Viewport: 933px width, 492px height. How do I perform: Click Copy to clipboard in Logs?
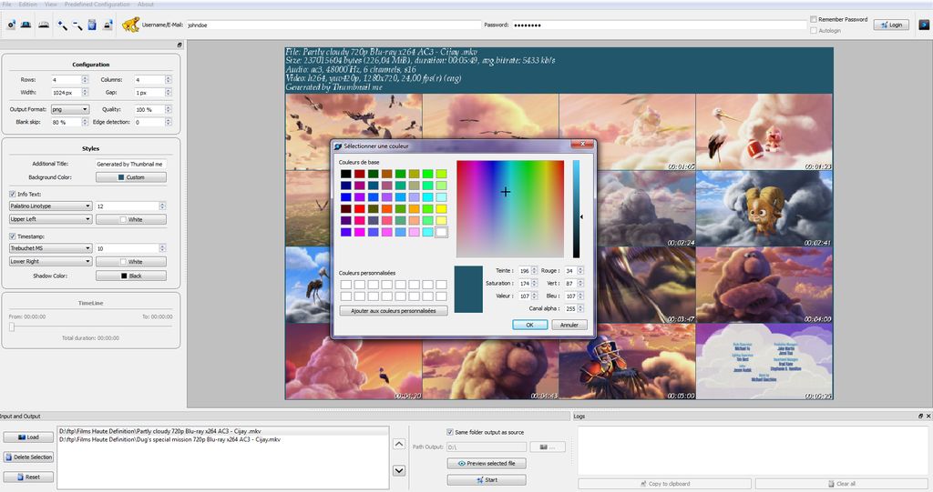pyautogui.click(x=665, y=484)
